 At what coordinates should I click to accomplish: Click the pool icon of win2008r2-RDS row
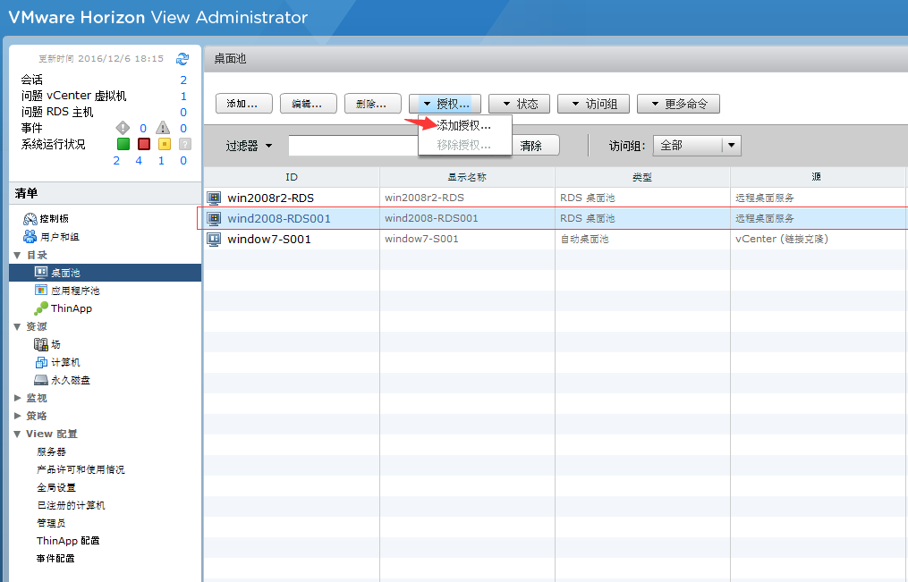pos(215,198)
